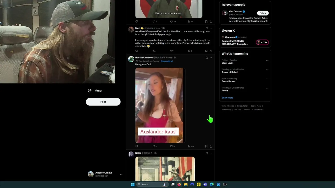
Task: Click the taskbar Search box
Action: 152,185
